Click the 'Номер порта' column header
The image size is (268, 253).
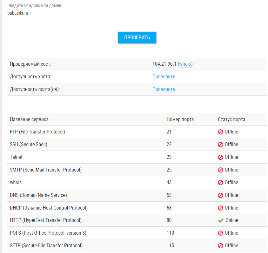coord(180,120)
